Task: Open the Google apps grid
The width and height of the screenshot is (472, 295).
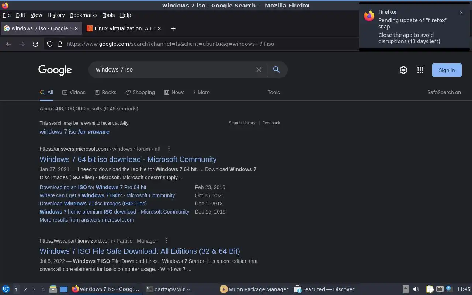Action: tap(420, 70)
